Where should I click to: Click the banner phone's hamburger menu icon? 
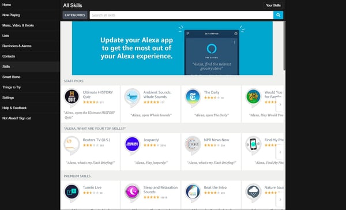point(188,33)
